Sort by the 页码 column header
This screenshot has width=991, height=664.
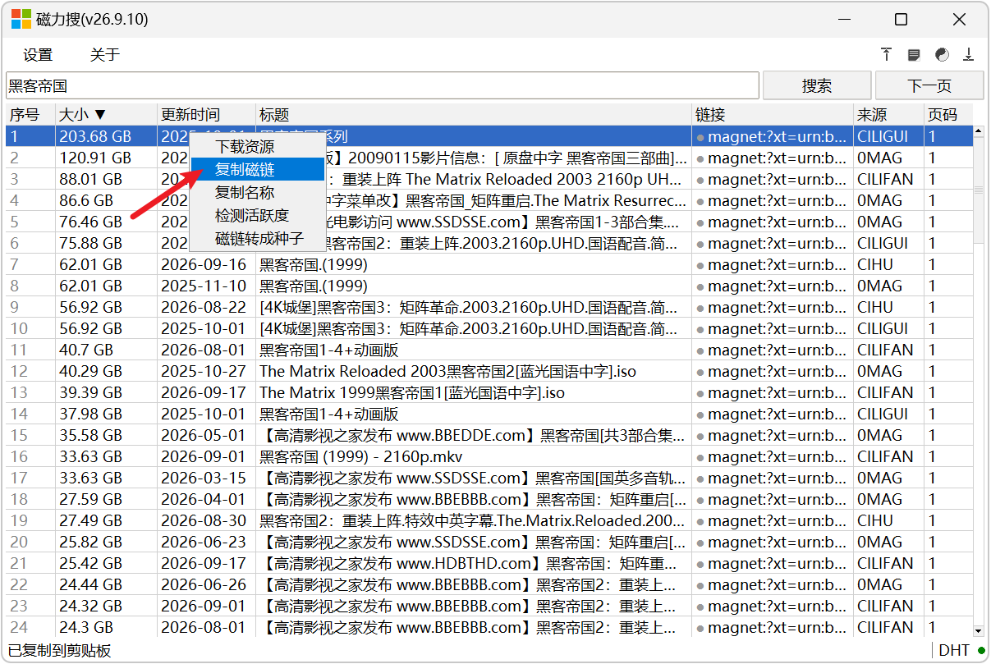tap(948, 115)
